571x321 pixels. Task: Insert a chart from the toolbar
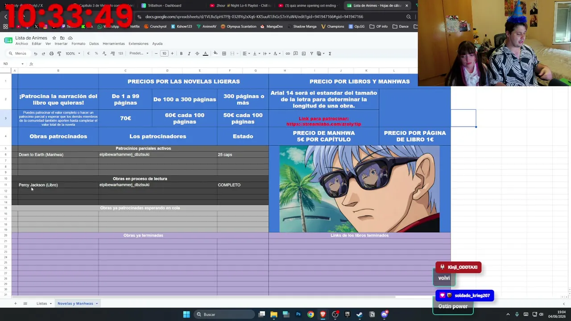click(x=304, y=53)
